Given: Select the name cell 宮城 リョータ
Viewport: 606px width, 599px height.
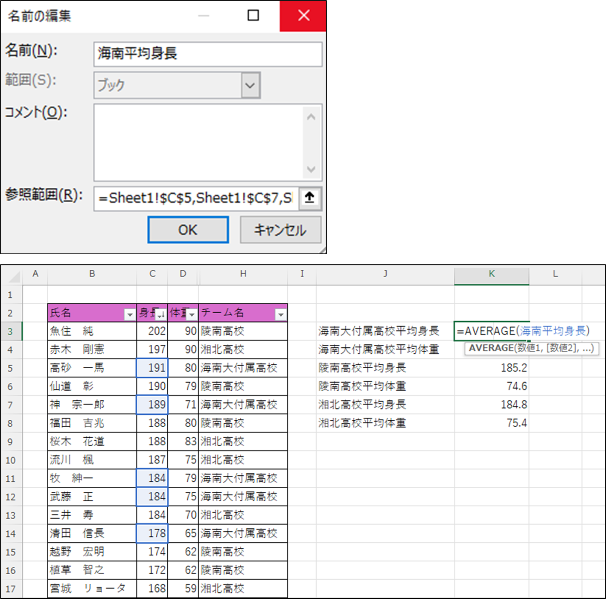Looking at the screenshot, I should coord(92,589).
